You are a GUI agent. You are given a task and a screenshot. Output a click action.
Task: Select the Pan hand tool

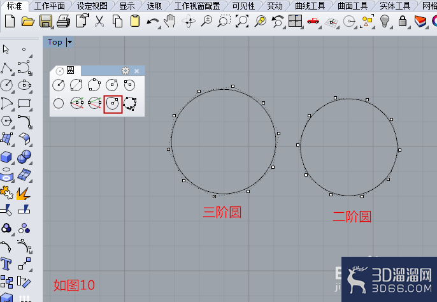[169, 21]
